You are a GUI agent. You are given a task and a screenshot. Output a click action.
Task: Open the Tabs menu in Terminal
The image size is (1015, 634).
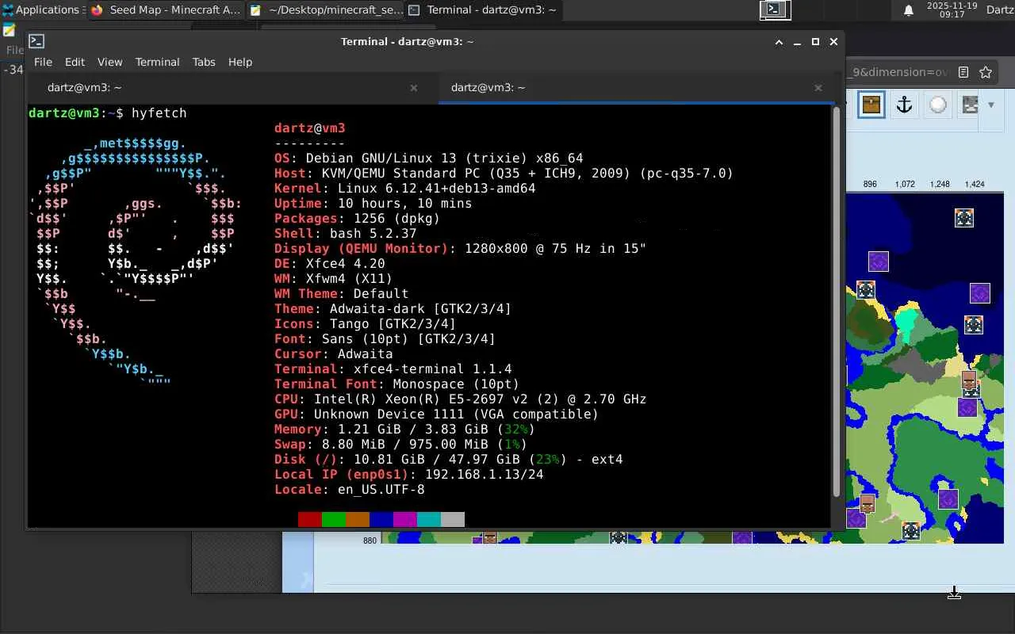(x=204, y=62)
